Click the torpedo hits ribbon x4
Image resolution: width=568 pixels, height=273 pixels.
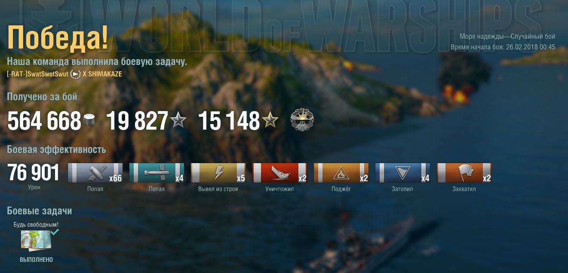pyautogui.click(x=157, y=173)
